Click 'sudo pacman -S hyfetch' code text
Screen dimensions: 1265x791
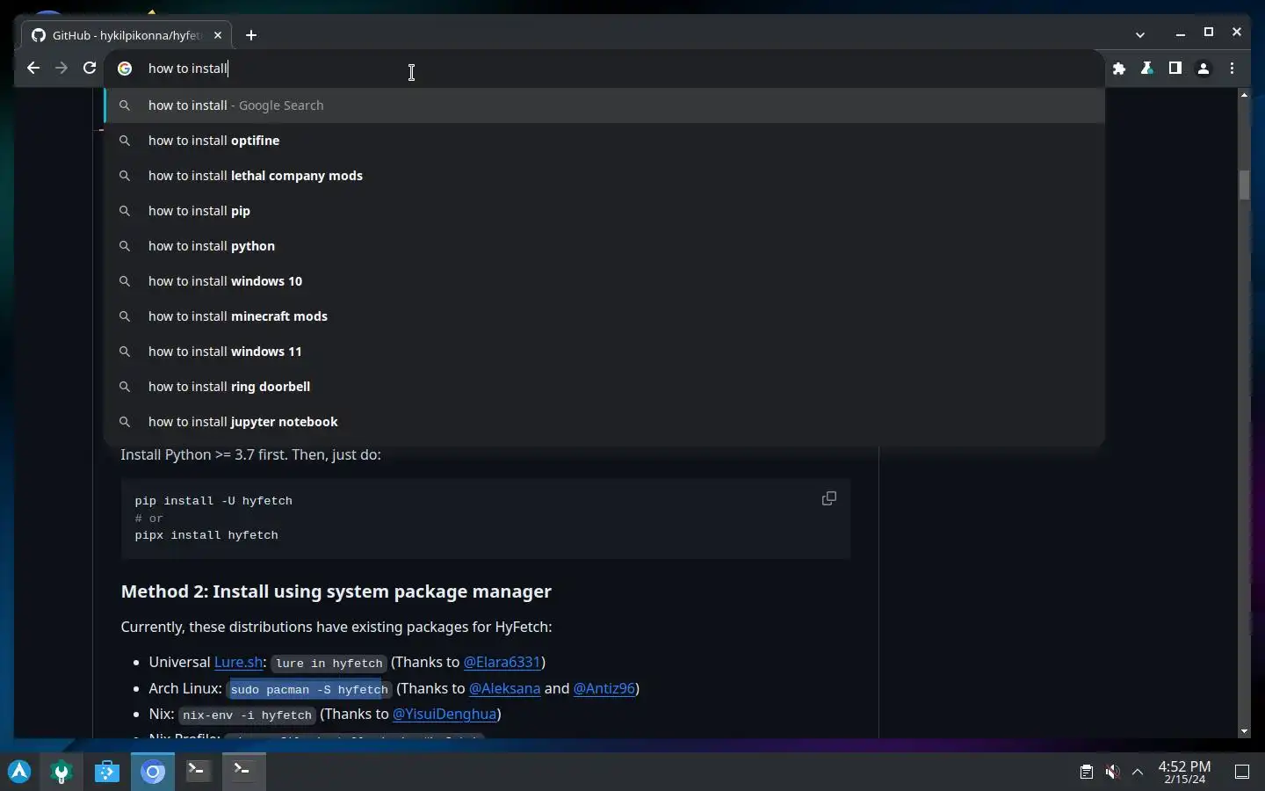309,689
